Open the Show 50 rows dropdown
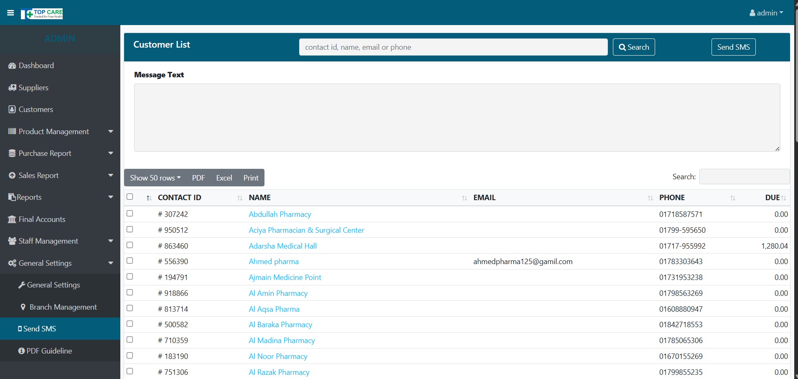Image resolution: width=798 pixels, height=379 pixels. click(155, 178)
